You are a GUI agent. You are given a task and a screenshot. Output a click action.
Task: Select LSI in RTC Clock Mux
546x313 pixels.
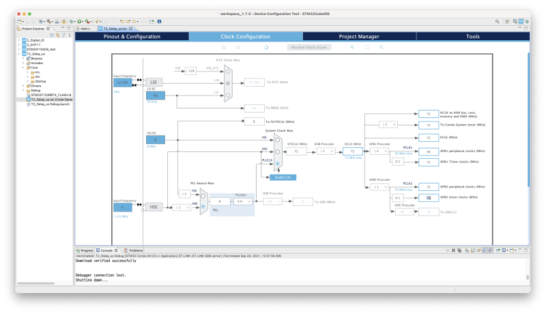pyautogui.click(x=228, y=95)
